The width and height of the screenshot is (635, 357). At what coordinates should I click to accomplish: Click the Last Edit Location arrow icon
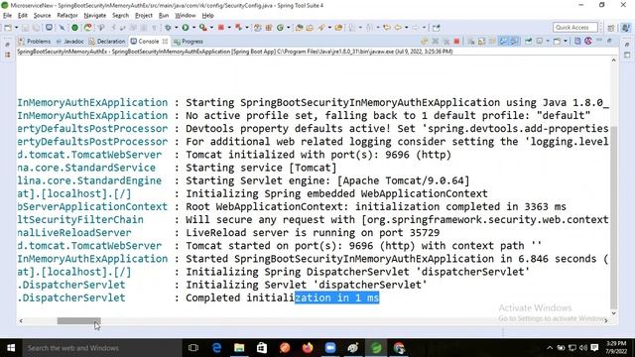pos(387,28)
